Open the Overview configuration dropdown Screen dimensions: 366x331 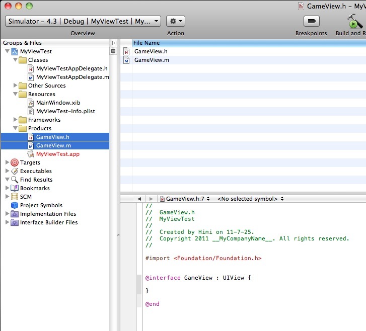[x=83, y=21]
